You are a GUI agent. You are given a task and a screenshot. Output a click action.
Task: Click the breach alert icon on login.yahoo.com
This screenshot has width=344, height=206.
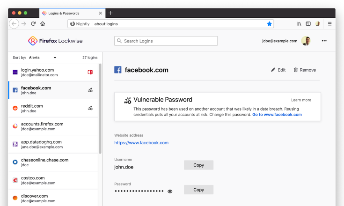pos(90,72)
